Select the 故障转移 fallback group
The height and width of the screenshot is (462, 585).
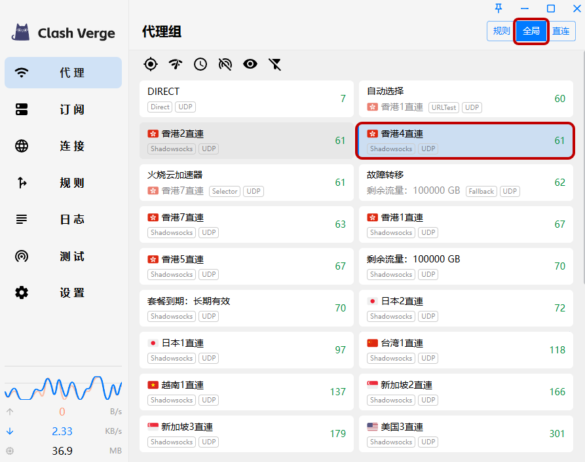point(466,183)
